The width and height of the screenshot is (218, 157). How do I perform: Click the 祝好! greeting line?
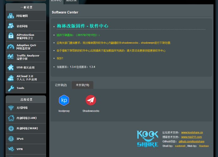60,58
